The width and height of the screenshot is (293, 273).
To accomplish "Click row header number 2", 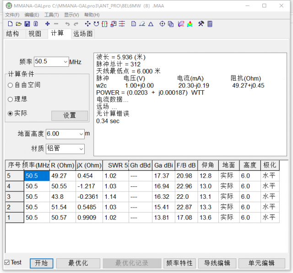I will tap(15, 207).
